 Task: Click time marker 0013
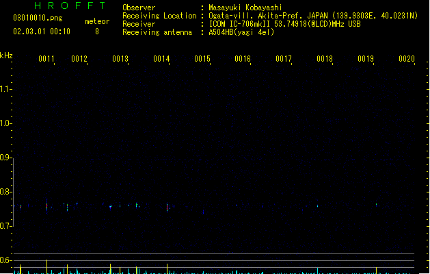[120, 59]
